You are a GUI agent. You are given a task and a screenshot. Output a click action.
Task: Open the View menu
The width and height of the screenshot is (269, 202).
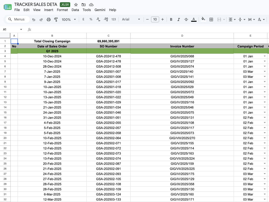pos(37,10)
